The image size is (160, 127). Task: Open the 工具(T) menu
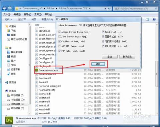tap(38, 14)
